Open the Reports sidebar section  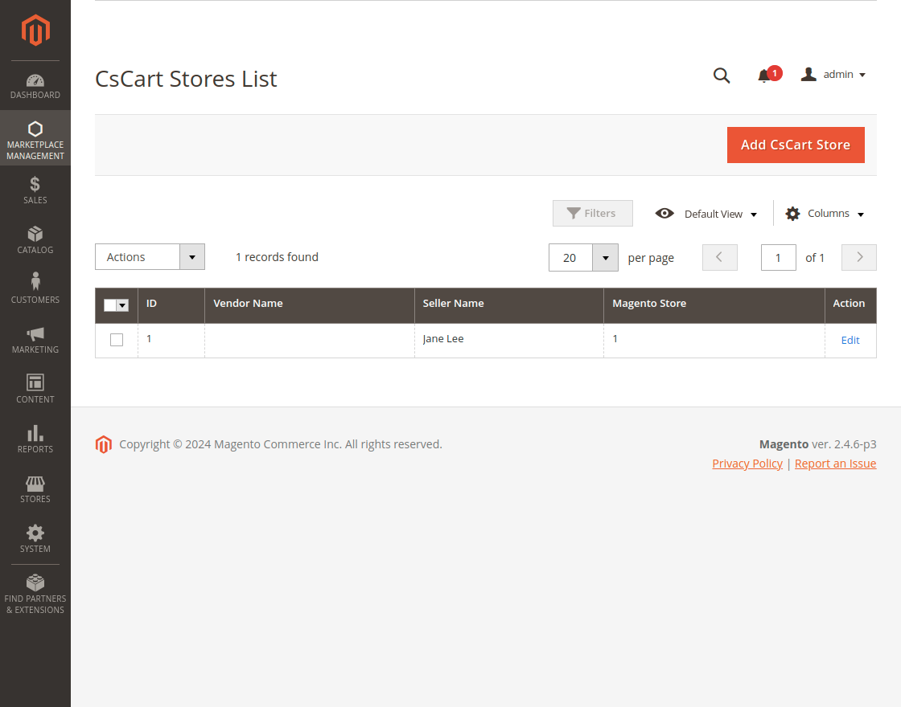tap(35, 439)
